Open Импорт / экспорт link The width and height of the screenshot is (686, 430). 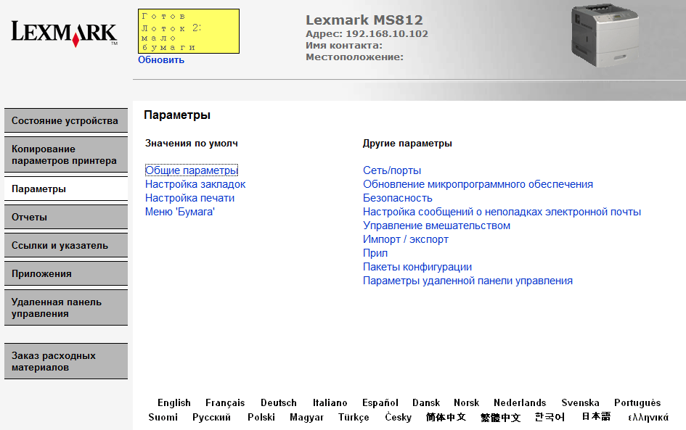click(x=406, y=239)
